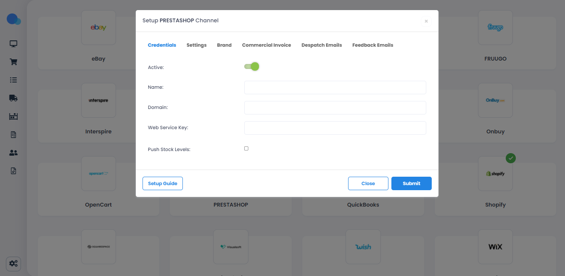The image size is (565, 276).
Task: Click the Shopify channel label
Action: tap(495, 205)
